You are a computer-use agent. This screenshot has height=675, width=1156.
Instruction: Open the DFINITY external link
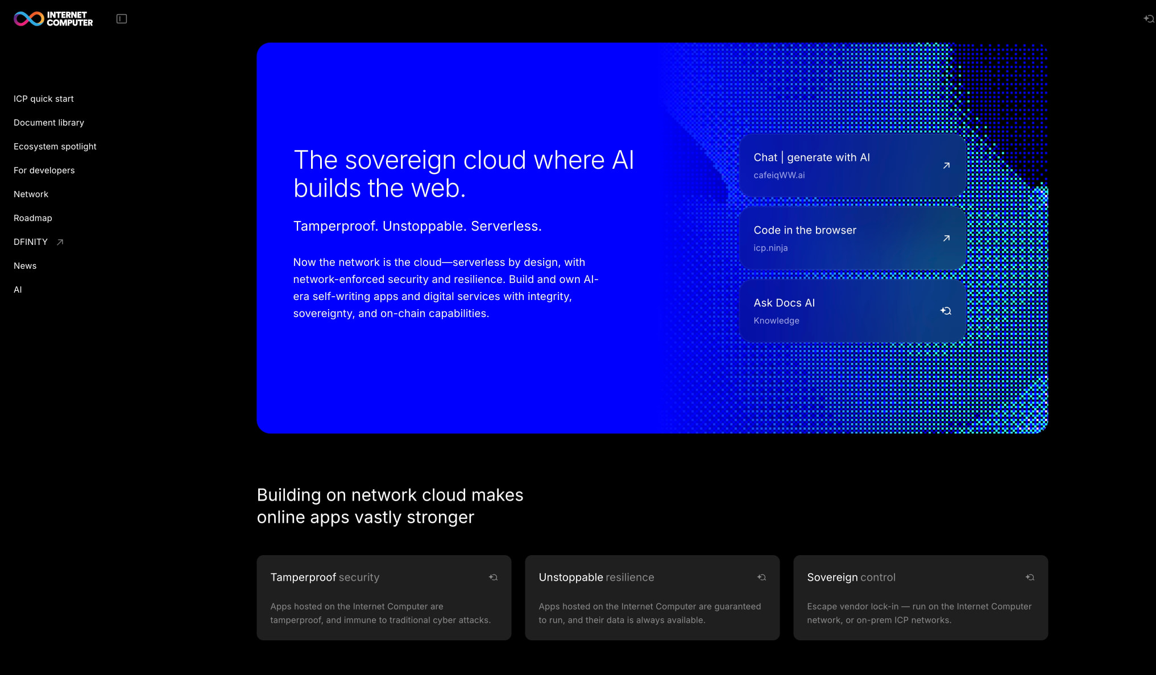pyautogui.click(x=31, y=242)
